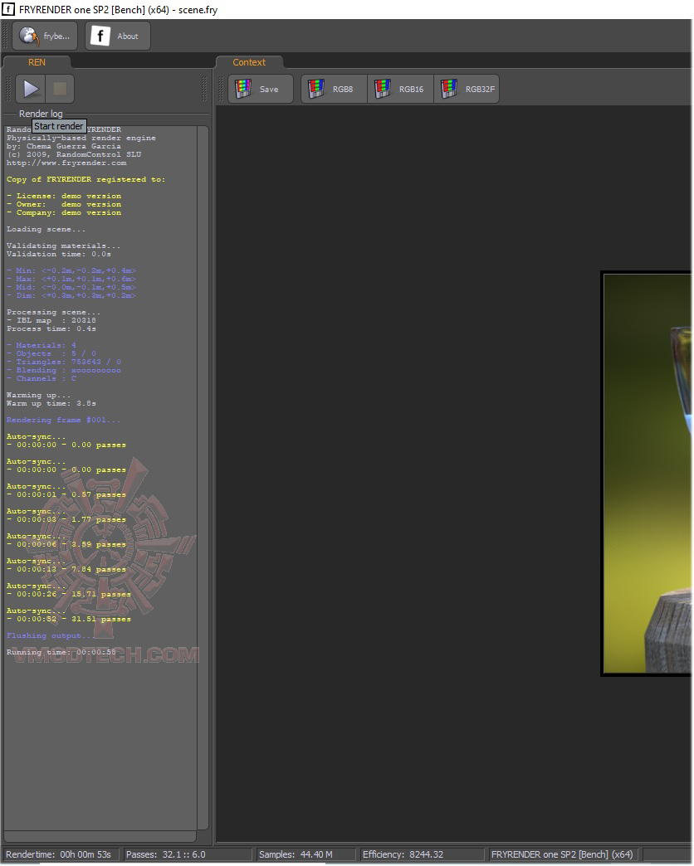Click the '00:00:52 - 31.51 passes' line
This screenshot has height=866, width=694.
pos(69,619)
